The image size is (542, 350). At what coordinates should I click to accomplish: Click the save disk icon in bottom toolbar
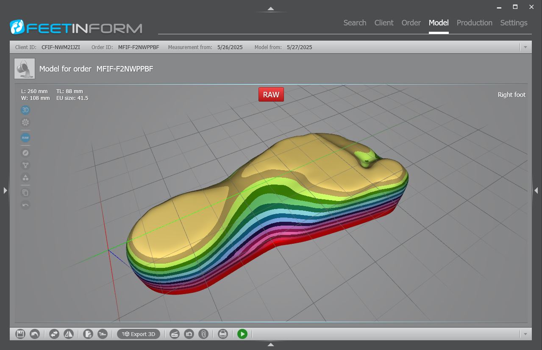[x=20, y=334]
